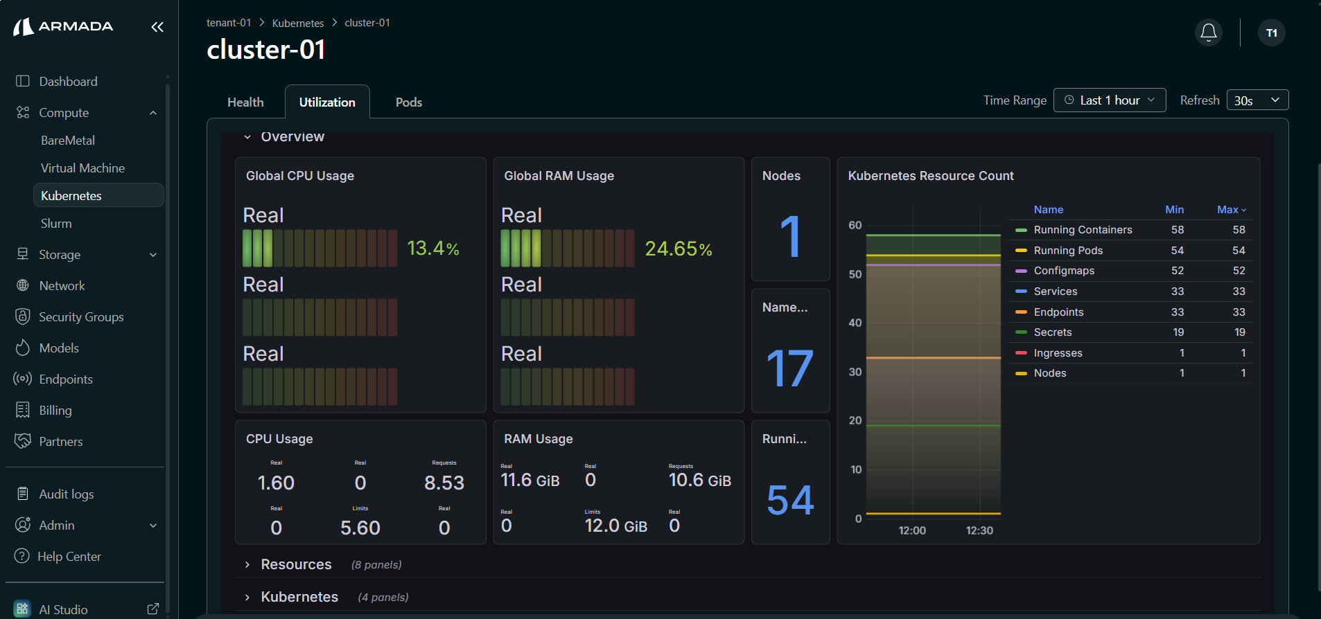Viewport: 1321px width, 619px height.
Task: Click Global RAM Usage 24.65% gauge bar
Action: coord(567,248)
